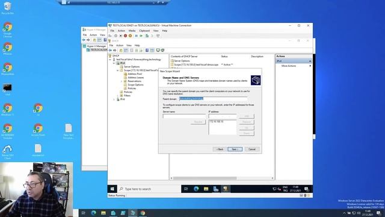This screenshot has height=217, width=385.
Task: Click the Status column header
Action: click(224, 57)
